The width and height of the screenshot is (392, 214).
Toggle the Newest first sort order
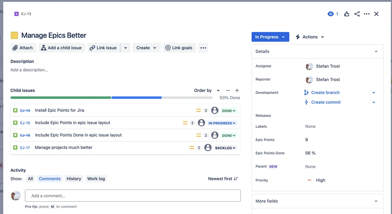click(x=223, y=179)
